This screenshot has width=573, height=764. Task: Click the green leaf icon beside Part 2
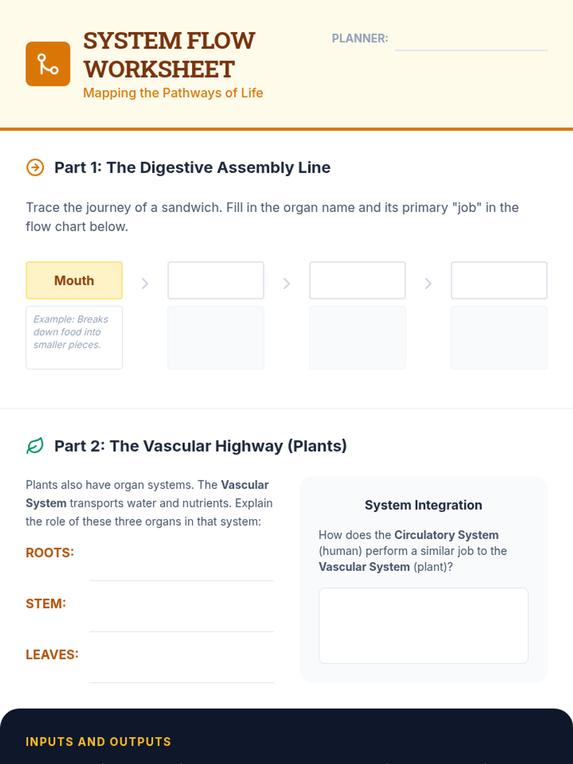[x=35, y=446]
